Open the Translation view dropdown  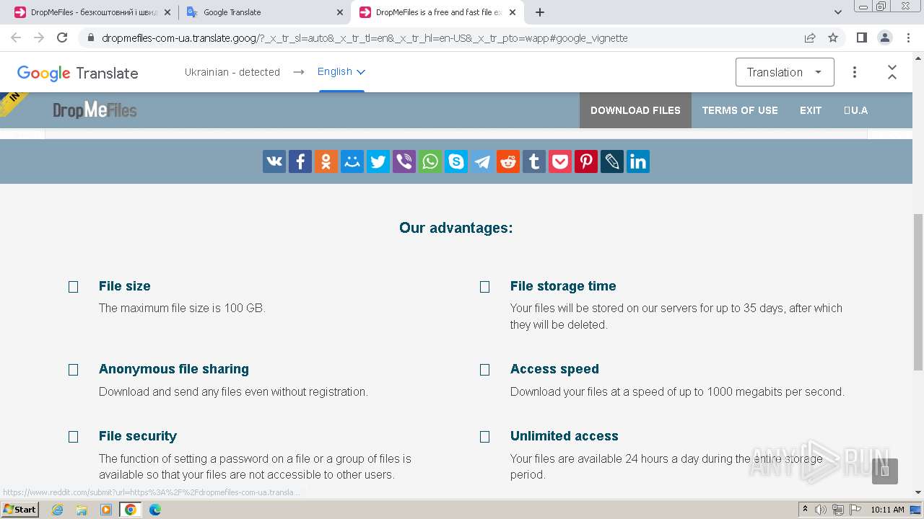pyautogui.click(x=785, y=72)
